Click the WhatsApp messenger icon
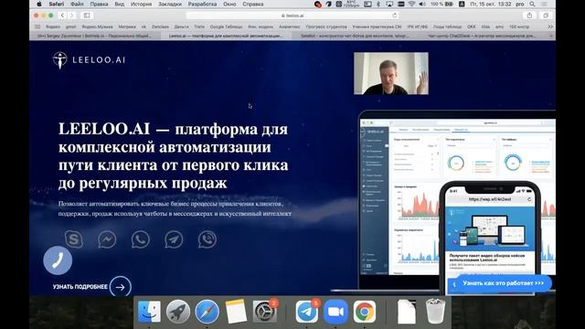Viewport: 585px width, 329px height. pyautogui.click(x=140, y=239)
